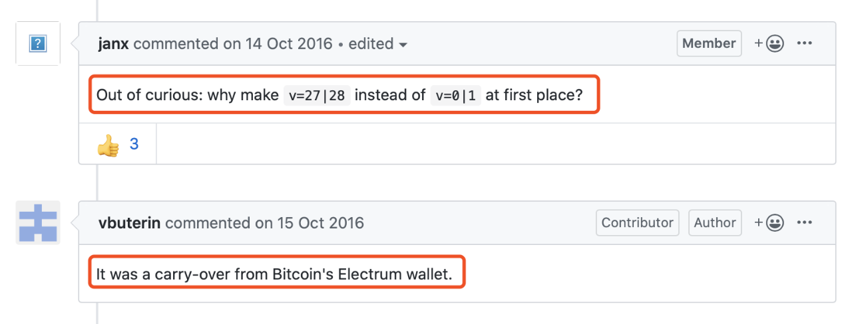
Task: Click the v=0|1 inline code snippet
Action: (x=456, y=95)
